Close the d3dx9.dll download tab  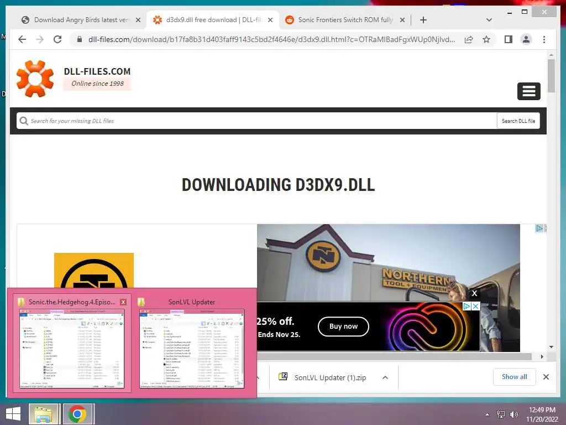click(270, 20)
